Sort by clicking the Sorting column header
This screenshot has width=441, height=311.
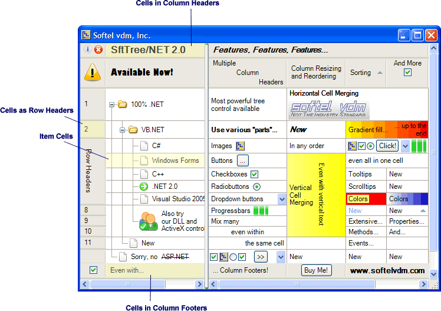point(366,73)
